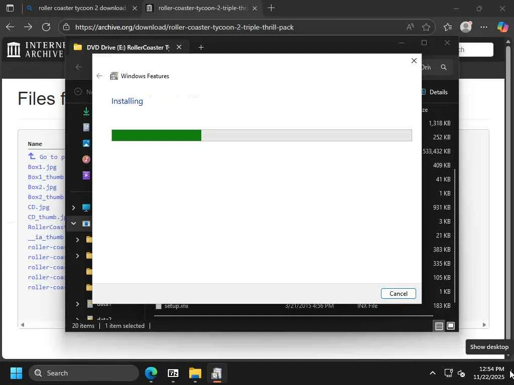
Task: Click the Windows Features title icon
Action: click(x=114, y=76)
